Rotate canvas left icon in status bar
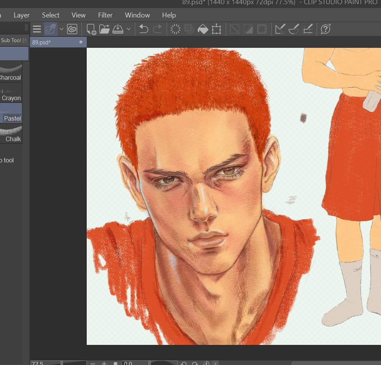Image resolution: width=381 pixels, height=365 pixels. (x=184, y=363)
